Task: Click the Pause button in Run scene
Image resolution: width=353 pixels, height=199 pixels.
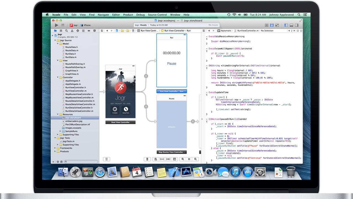Action: coord(172,64)
